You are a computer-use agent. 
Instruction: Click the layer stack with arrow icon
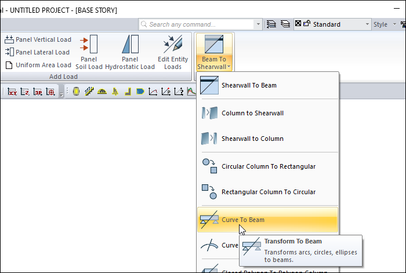271,24
